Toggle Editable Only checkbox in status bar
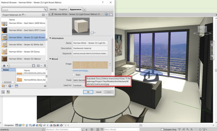 pos(162,130)
